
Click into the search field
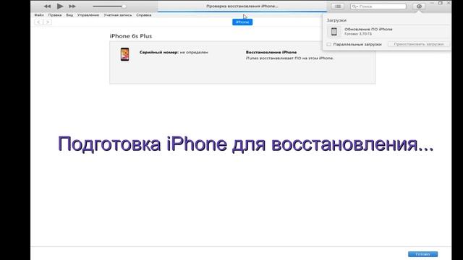point(378,6)
